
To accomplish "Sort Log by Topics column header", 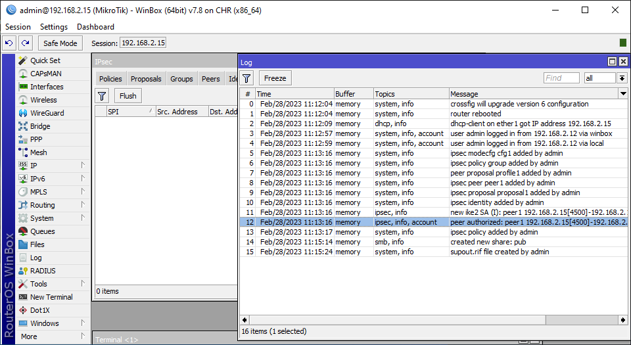I will [x=411, y=94].
